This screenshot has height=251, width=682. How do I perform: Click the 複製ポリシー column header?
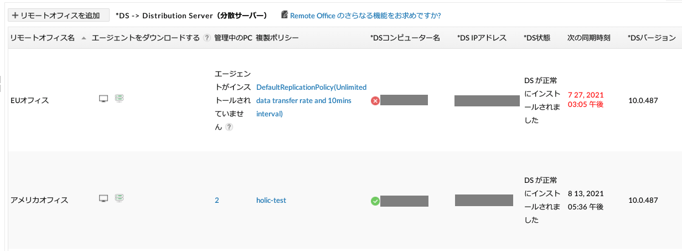click(277, 38)
